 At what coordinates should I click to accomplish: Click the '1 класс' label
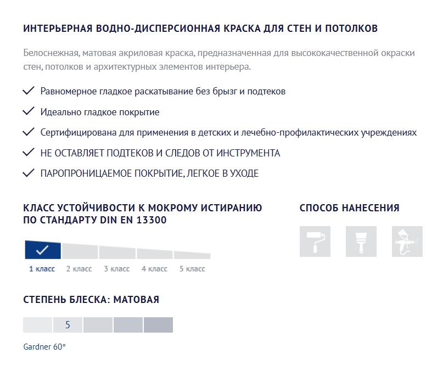pyautogui.click(x=42, y=268)
